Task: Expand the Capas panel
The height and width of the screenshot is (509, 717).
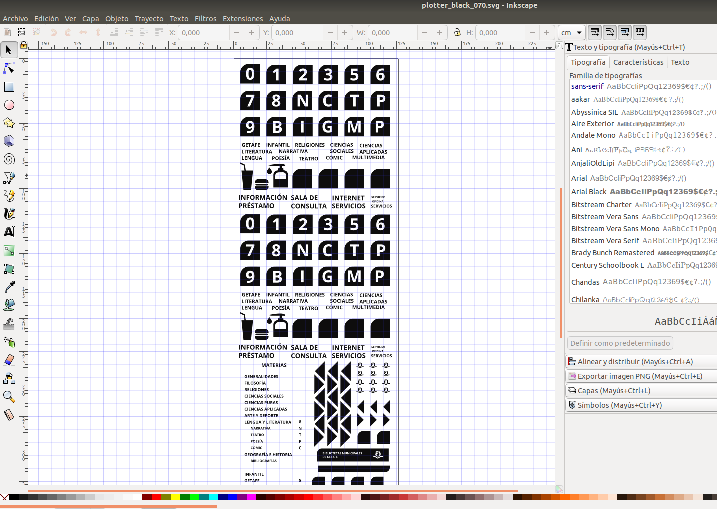Action: click(x=641, y=391)
